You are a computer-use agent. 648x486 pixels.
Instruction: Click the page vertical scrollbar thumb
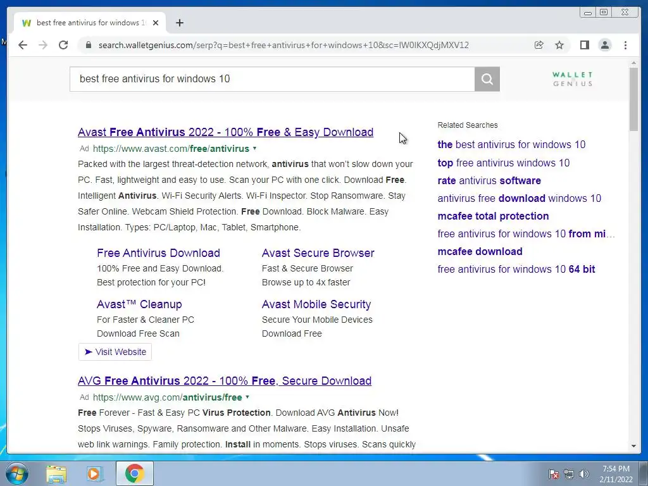[633, 99]
